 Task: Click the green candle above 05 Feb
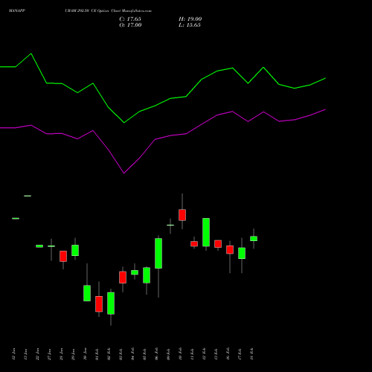point(147,275)
